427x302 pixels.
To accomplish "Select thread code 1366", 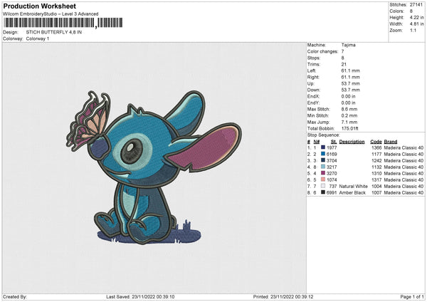I will [x=376, y=147].
